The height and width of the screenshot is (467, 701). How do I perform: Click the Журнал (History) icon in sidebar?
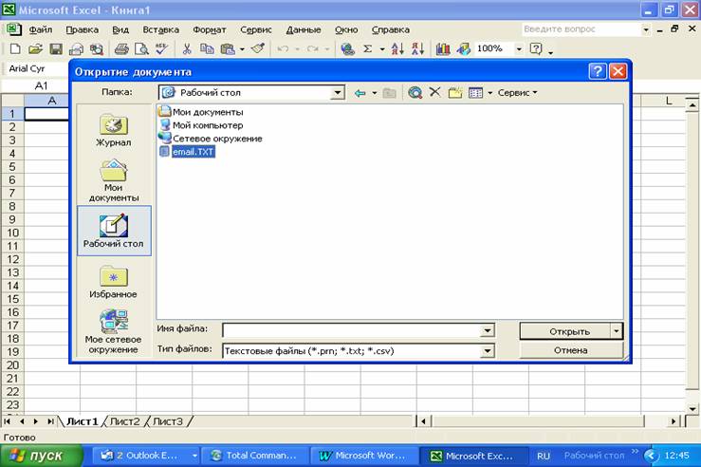pos(113,130)
